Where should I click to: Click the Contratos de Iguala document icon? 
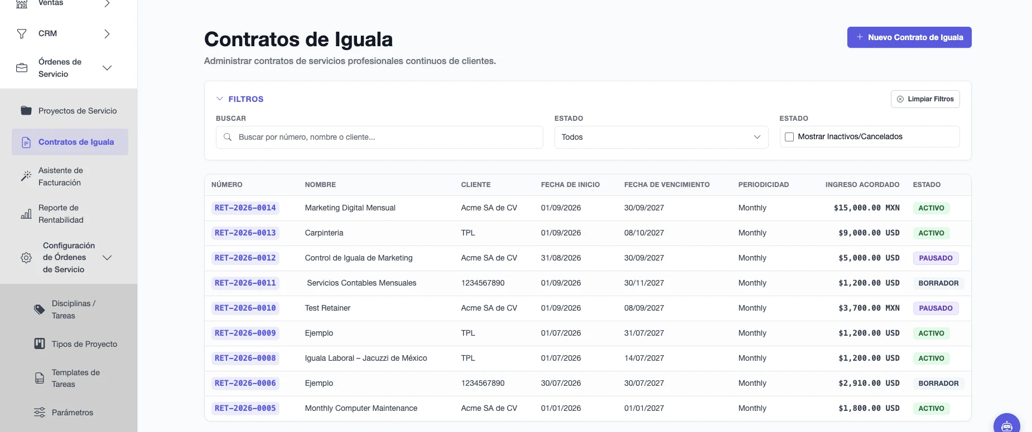[26, 143]
